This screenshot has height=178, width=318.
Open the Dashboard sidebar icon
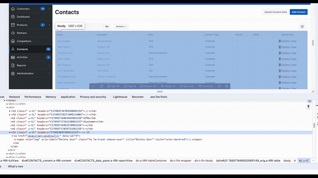[x=13, y=17]
